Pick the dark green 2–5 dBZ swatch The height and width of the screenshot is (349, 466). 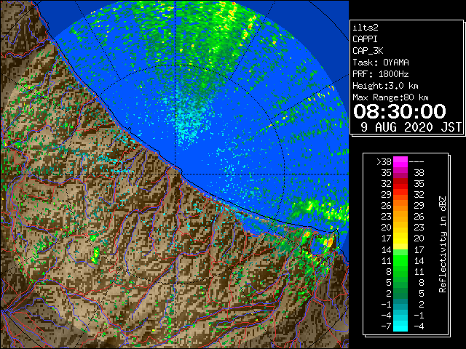[x=400, y=293]
